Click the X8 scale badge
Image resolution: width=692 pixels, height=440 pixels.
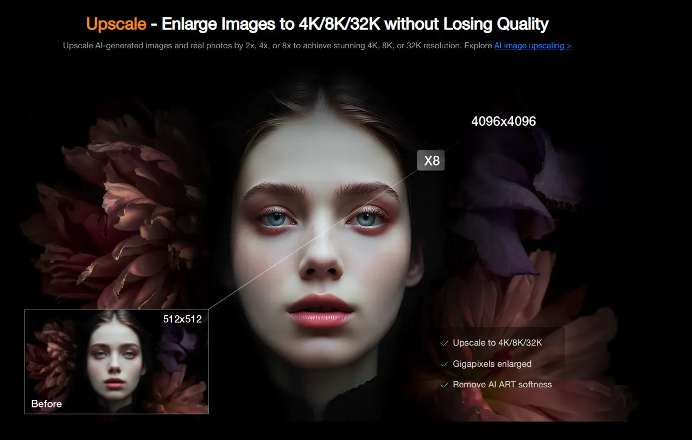pos(431,160)
